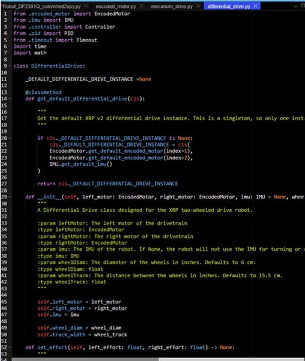
Task: Close the mecanum_drive.py tab
Action: pyautogui.click(x=199, y=6)
